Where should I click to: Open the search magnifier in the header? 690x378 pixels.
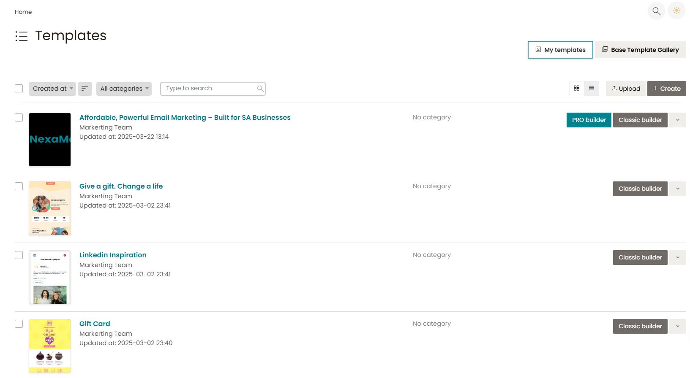[x=656, y=11]
